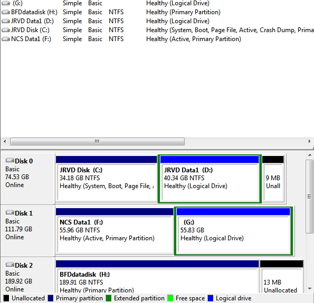Click the NCS Data1 (F:) drive icon in list
Image resolution: width=314 pixels, height=303 pixels.
[6, 39]
